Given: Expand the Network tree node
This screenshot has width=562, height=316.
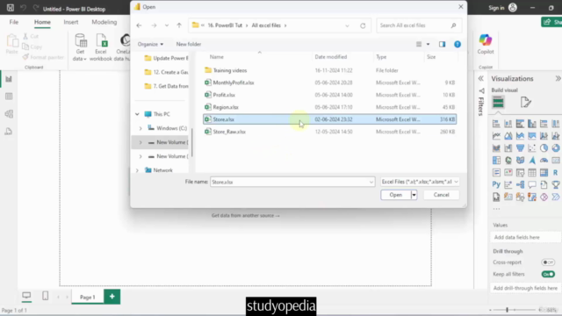Looking at the screenshot, I should point(137,170).
